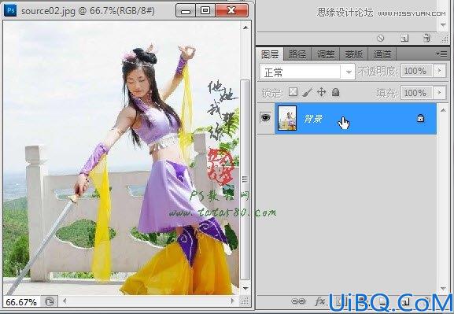Click the link layers chain icon
This screenshot has height=314, width=454.
pyautogui.click(x=298, y=301)
